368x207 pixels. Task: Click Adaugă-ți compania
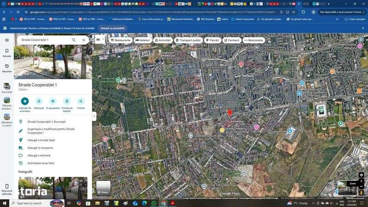tap(40, 148)
